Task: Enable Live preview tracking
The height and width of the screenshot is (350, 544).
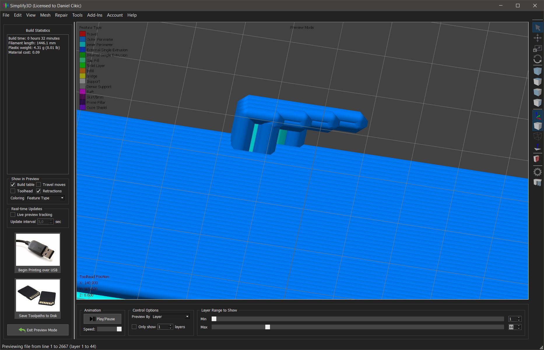Action: point(13,214)
